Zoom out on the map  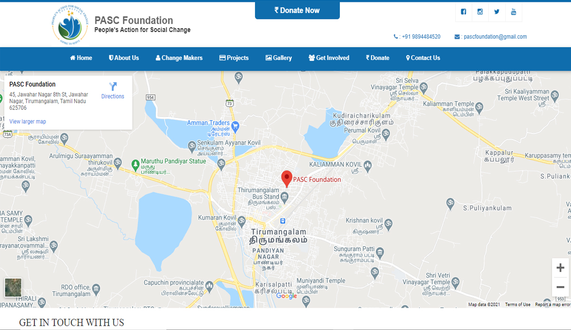tap(560, 287)
